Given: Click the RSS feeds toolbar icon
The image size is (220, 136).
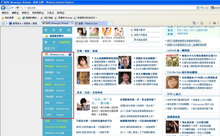Looking at the screenshot, I should (x=202, y=23).
